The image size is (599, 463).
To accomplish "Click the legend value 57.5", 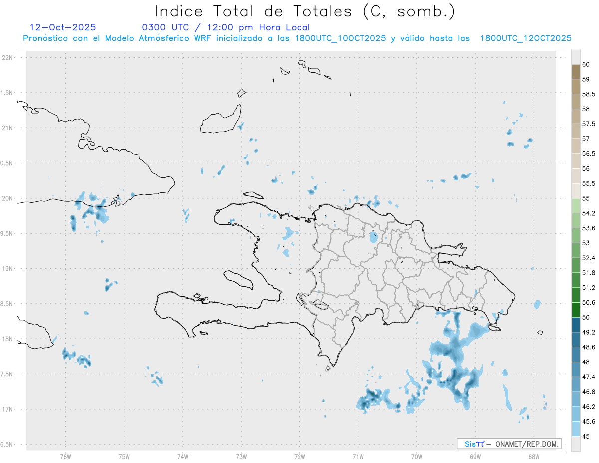I will 589,124.
